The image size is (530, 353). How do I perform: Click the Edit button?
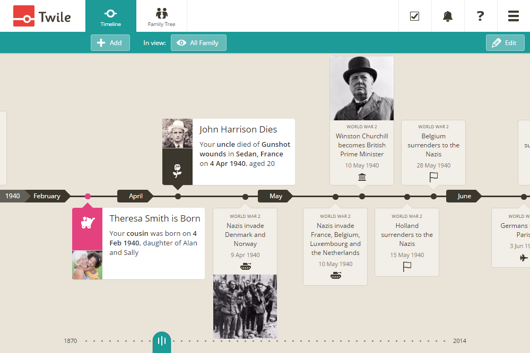(x=505, y=43)
